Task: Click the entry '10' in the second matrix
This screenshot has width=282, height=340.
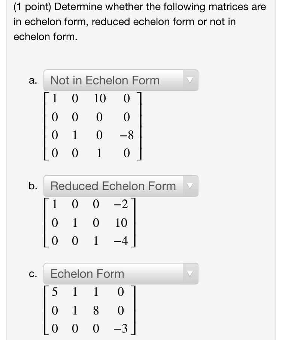Action: tap(121, 222)
